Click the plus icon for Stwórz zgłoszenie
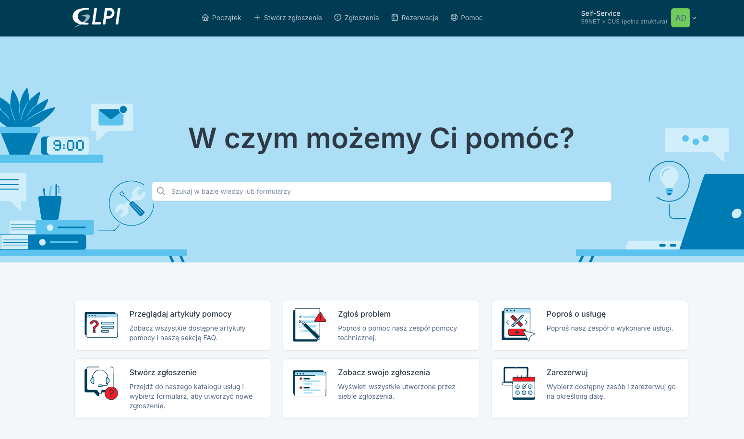Screen dimensions: 744x439 [257, 18]
